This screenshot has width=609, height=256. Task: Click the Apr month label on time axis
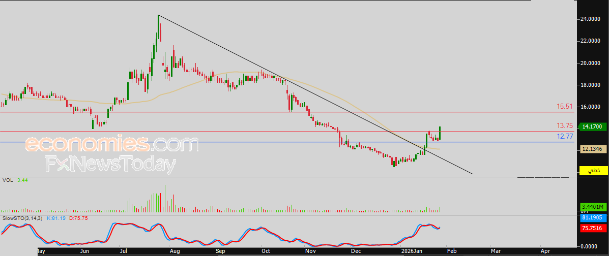(545, 251)
